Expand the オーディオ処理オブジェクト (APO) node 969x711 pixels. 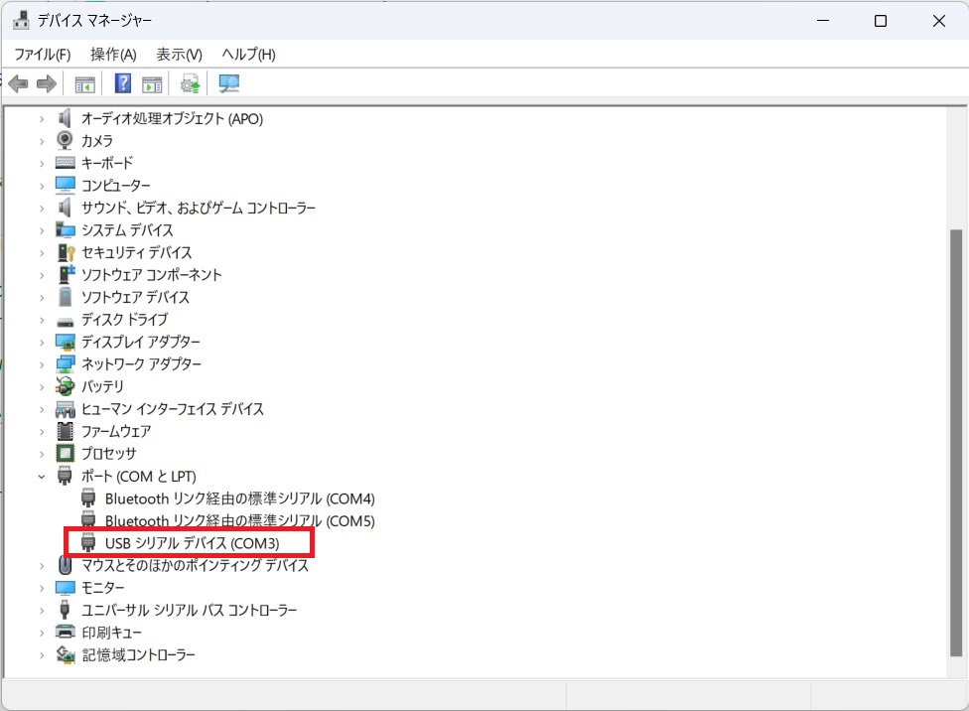(42, 119)
